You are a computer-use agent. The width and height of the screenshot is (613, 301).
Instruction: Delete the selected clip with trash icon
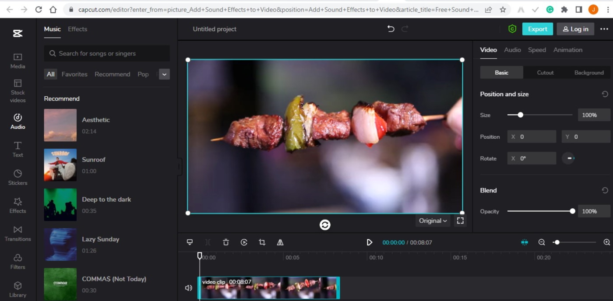[226, 242]
